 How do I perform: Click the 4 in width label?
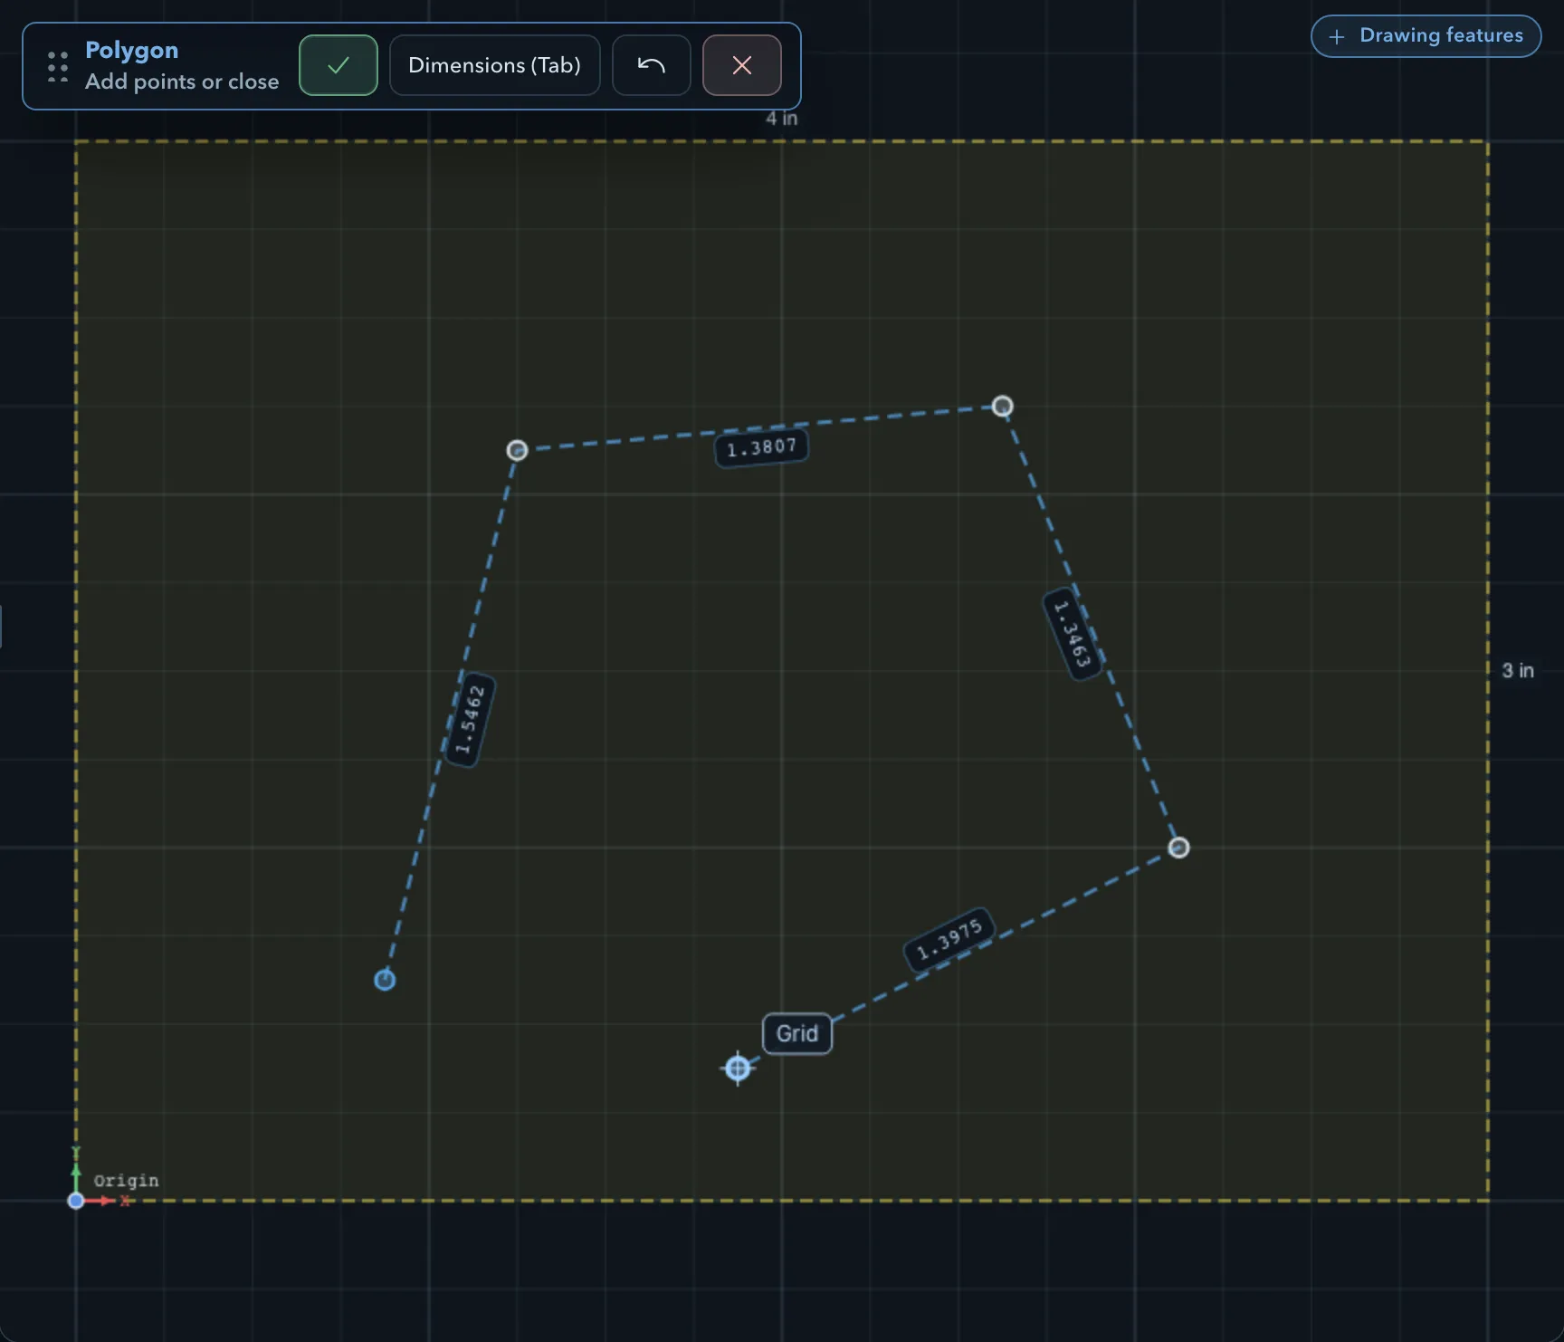coord(782,119)
